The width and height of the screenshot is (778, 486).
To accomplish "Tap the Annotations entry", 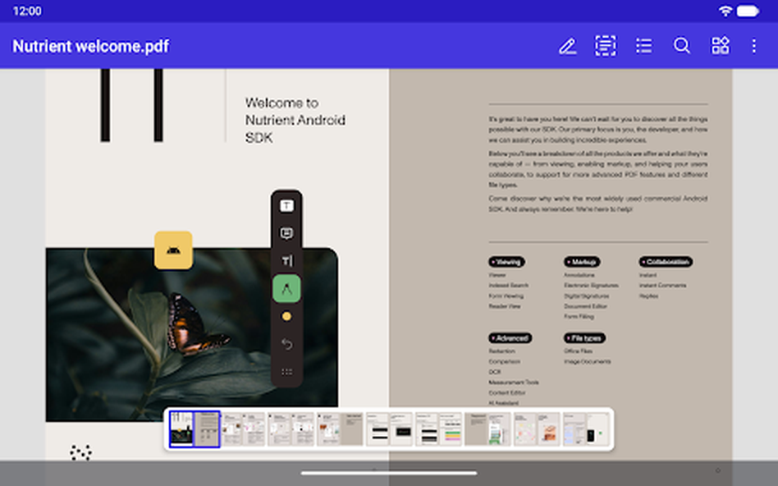I will pos(579,275).
